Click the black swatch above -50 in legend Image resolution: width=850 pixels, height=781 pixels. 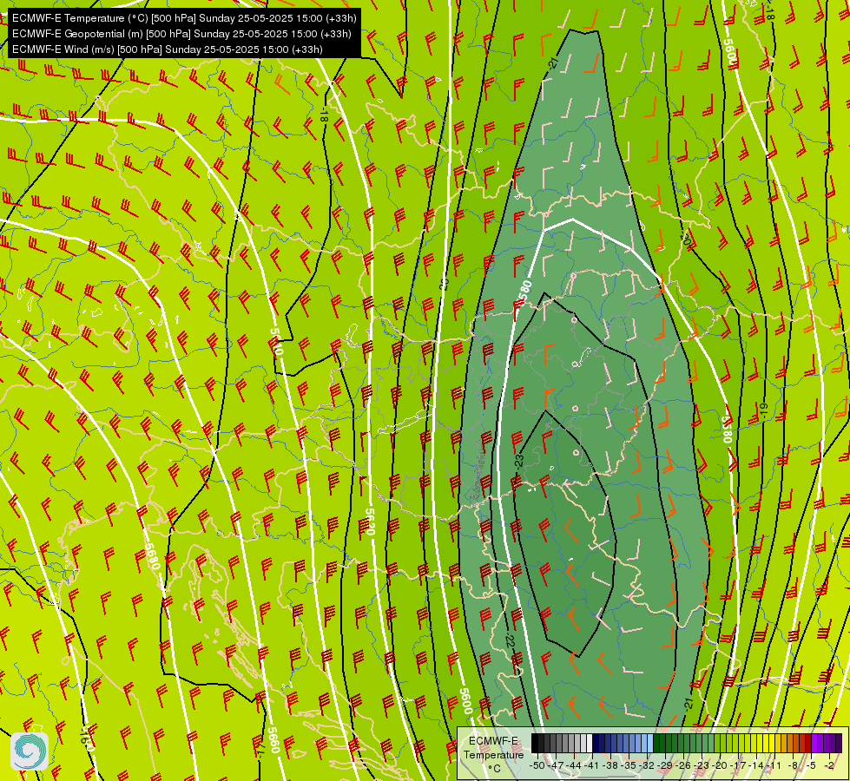point(535,743)
